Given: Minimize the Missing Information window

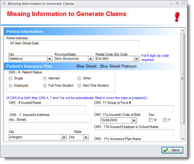Looking at the screenshot, I should (171, 3).
